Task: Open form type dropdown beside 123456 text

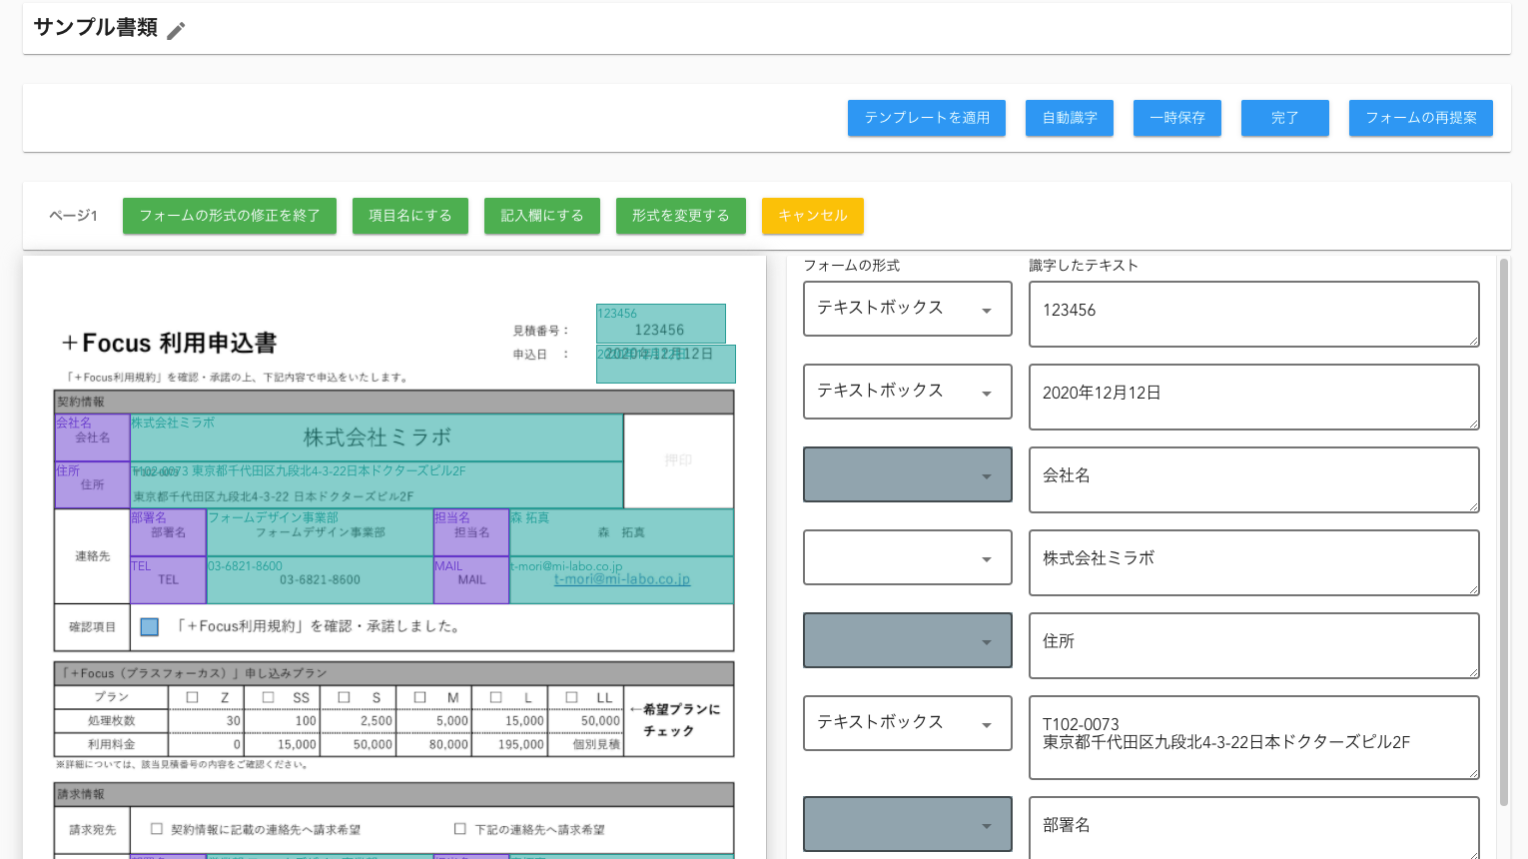Action: coord(907,309)
